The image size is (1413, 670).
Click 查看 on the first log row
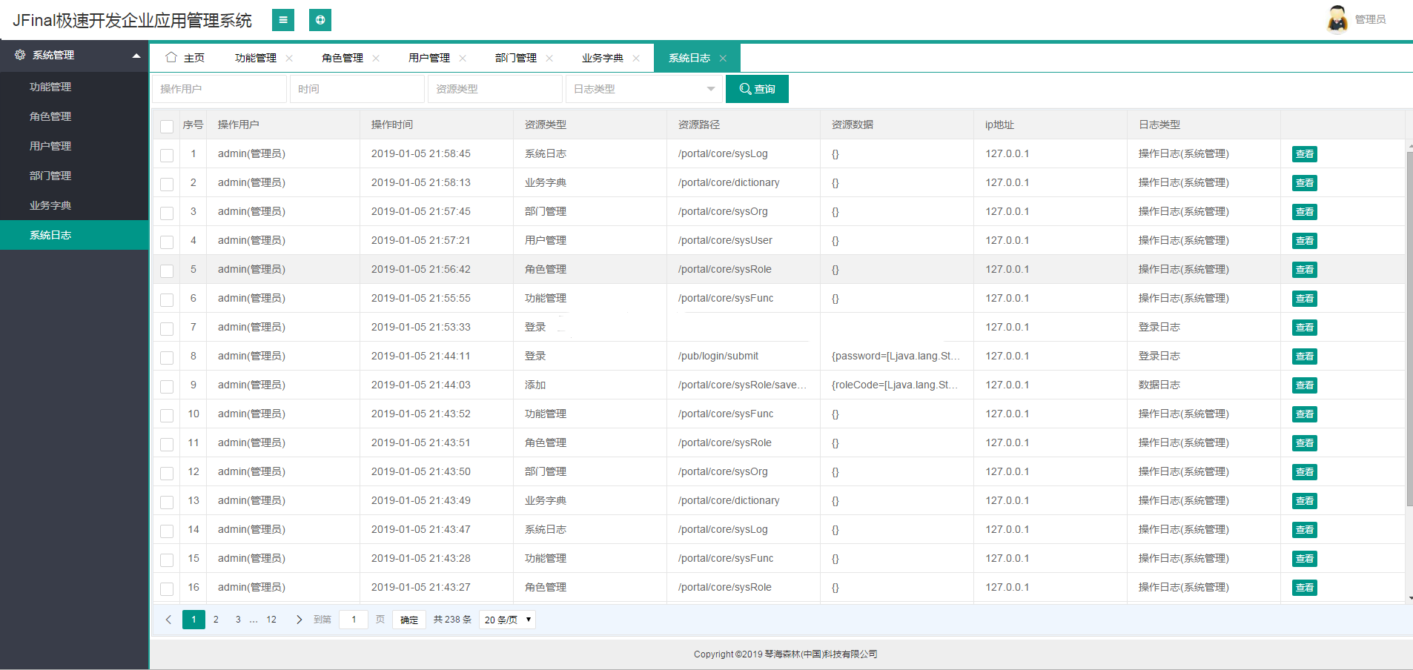point(1305,153)
